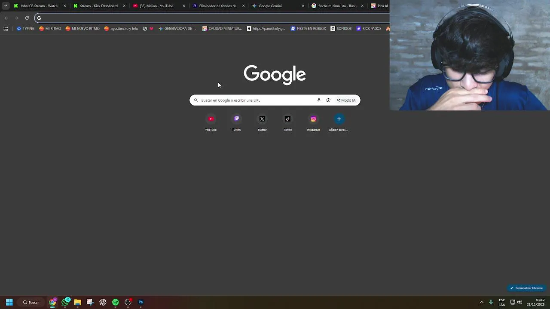Close the Kick Dashboard tab
550x309 pixels.
tap(124, 6)
